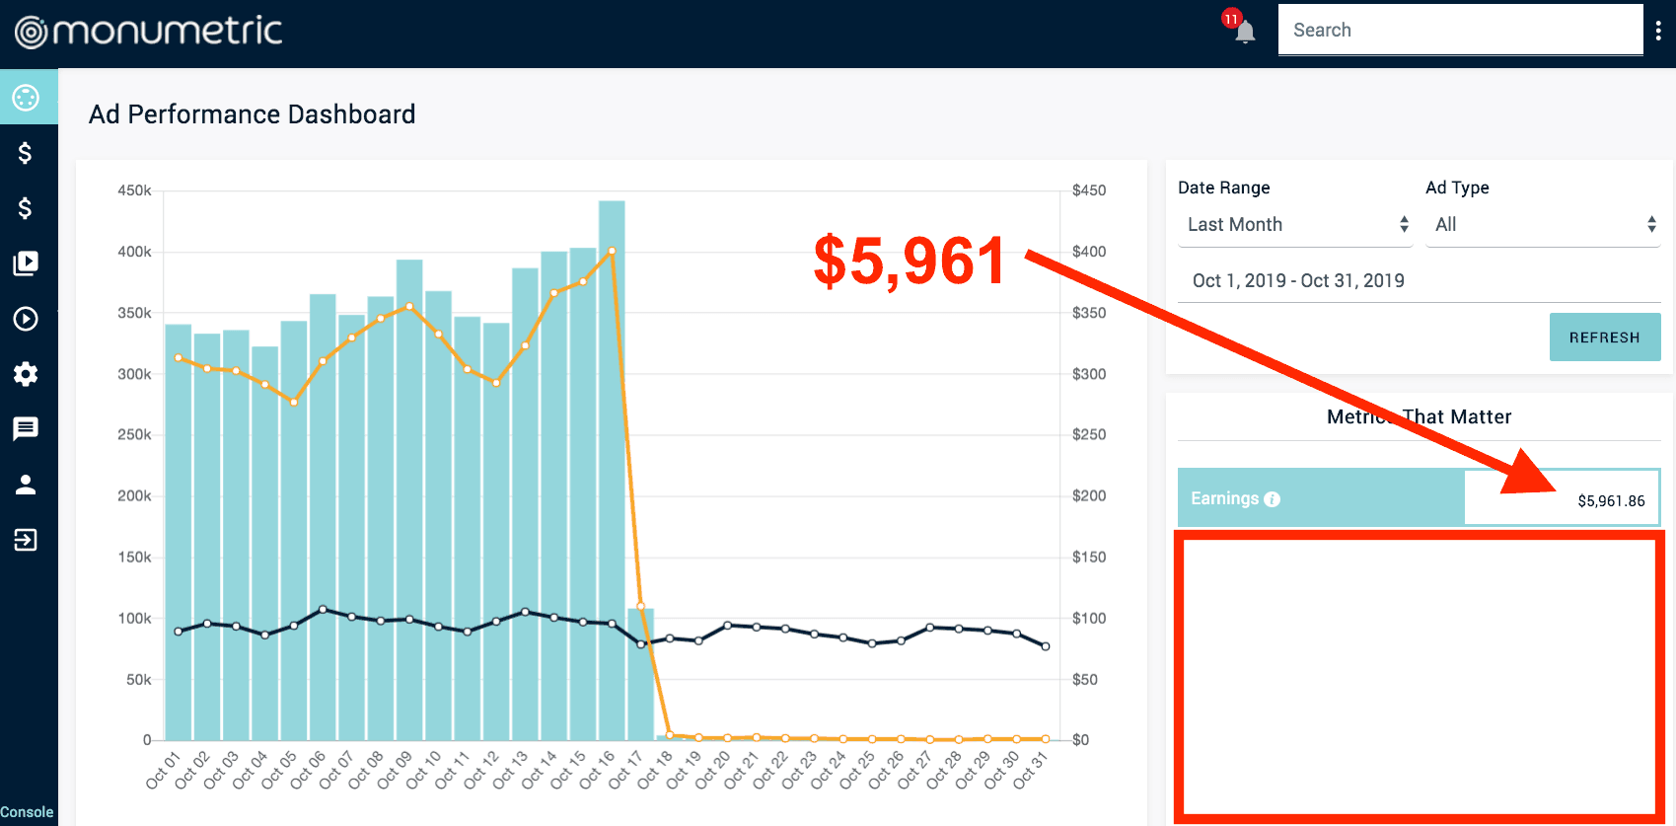Open the notifications bell with 11 badge
Image resolution: width=1676 pixels, height=826 pixels.
click(x=1244, y=32)
